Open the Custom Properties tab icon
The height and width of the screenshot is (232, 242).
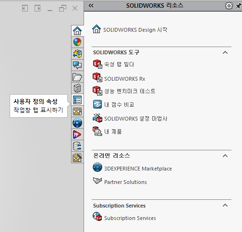click(x=77, y=100)
